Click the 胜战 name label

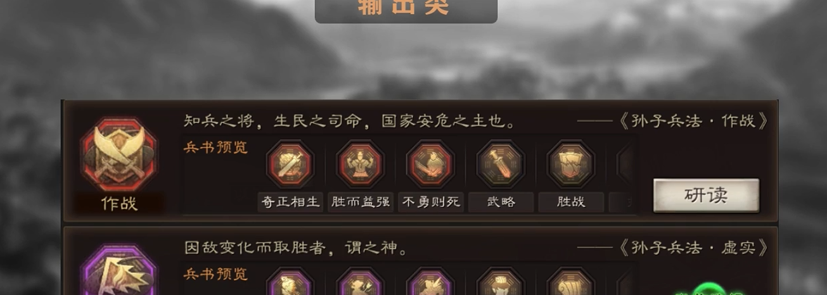[x=571, y=203]
